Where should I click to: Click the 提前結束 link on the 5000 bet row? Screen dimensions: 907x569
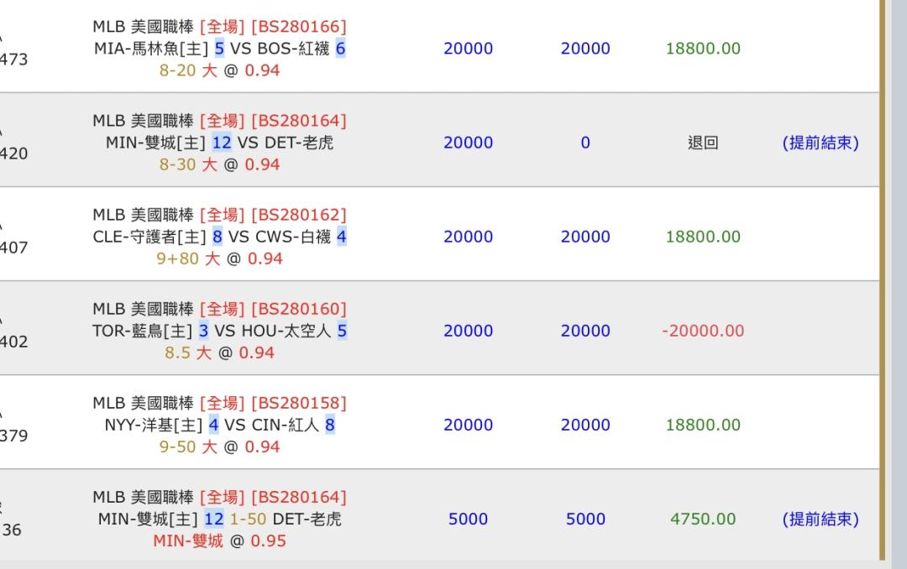tap(820, 519)
